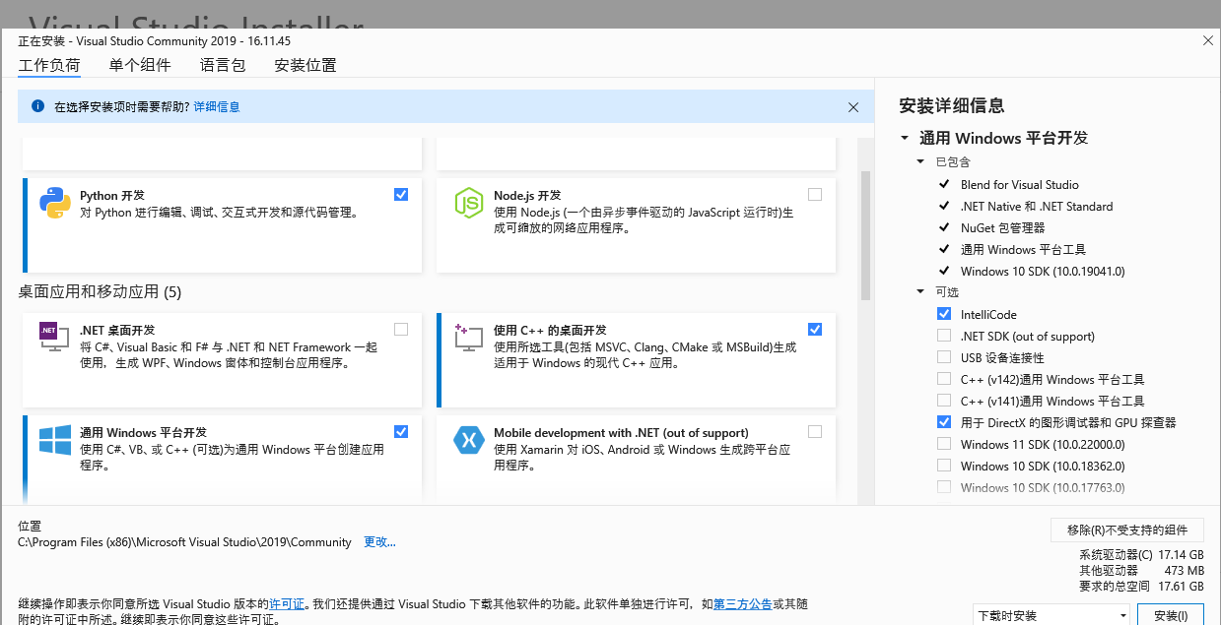Screen dimensions: 1221x625
Task: Open the 许可证 license link
Action: (x=287, y=603)
